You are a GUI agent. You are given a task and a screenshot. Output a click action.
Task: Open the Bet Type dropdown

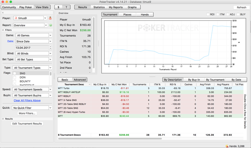click(50, 59)
